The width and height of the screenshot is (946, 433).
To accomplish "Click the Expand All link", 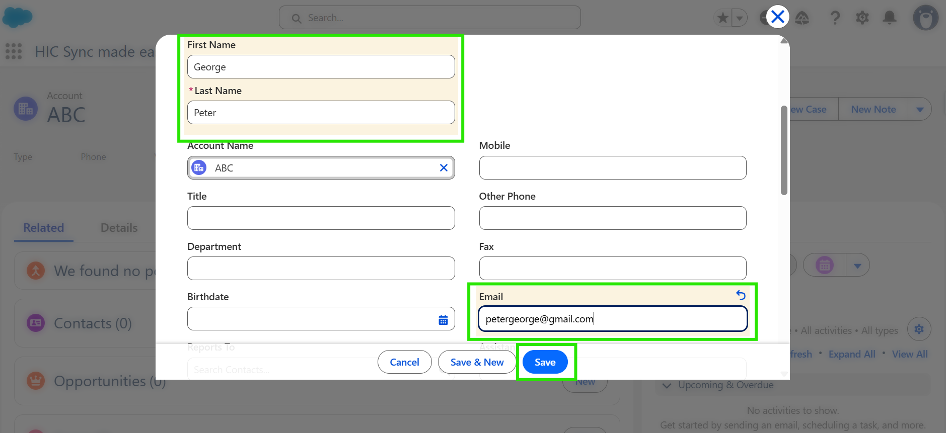I will [852, 354].
